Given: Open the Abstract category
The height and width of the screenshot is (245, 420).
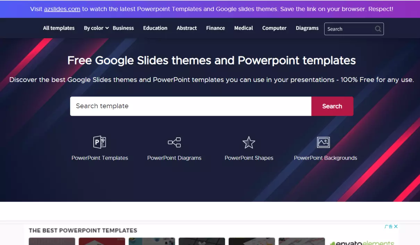Looking at the screenshot, I should [x=187, y=28].
